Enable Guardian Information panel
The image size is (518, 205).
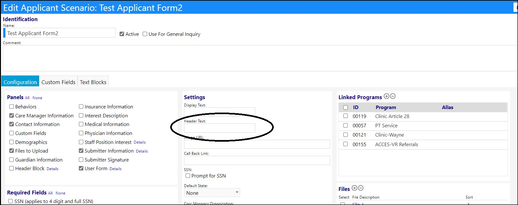(12, 160)
